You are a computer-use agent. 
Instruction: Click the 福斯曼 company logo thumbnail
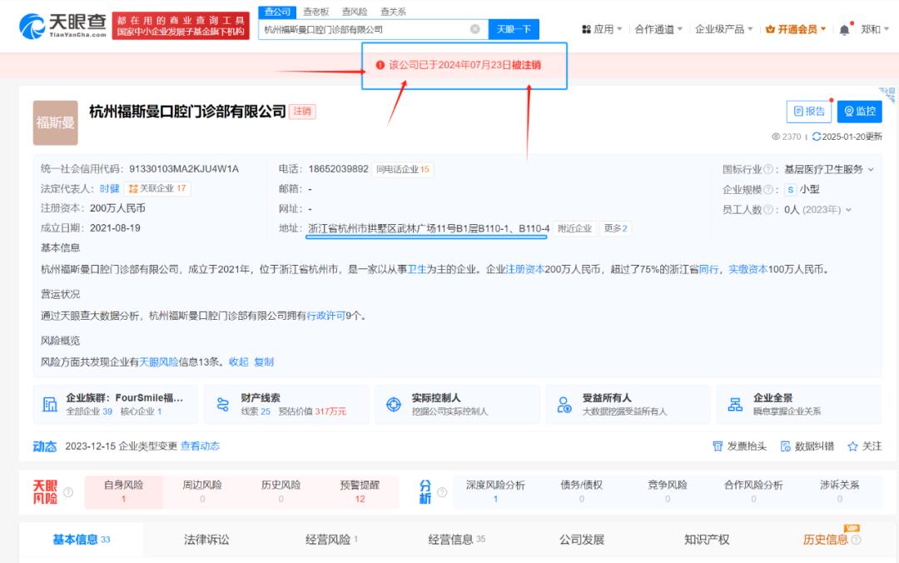point(56,122)
